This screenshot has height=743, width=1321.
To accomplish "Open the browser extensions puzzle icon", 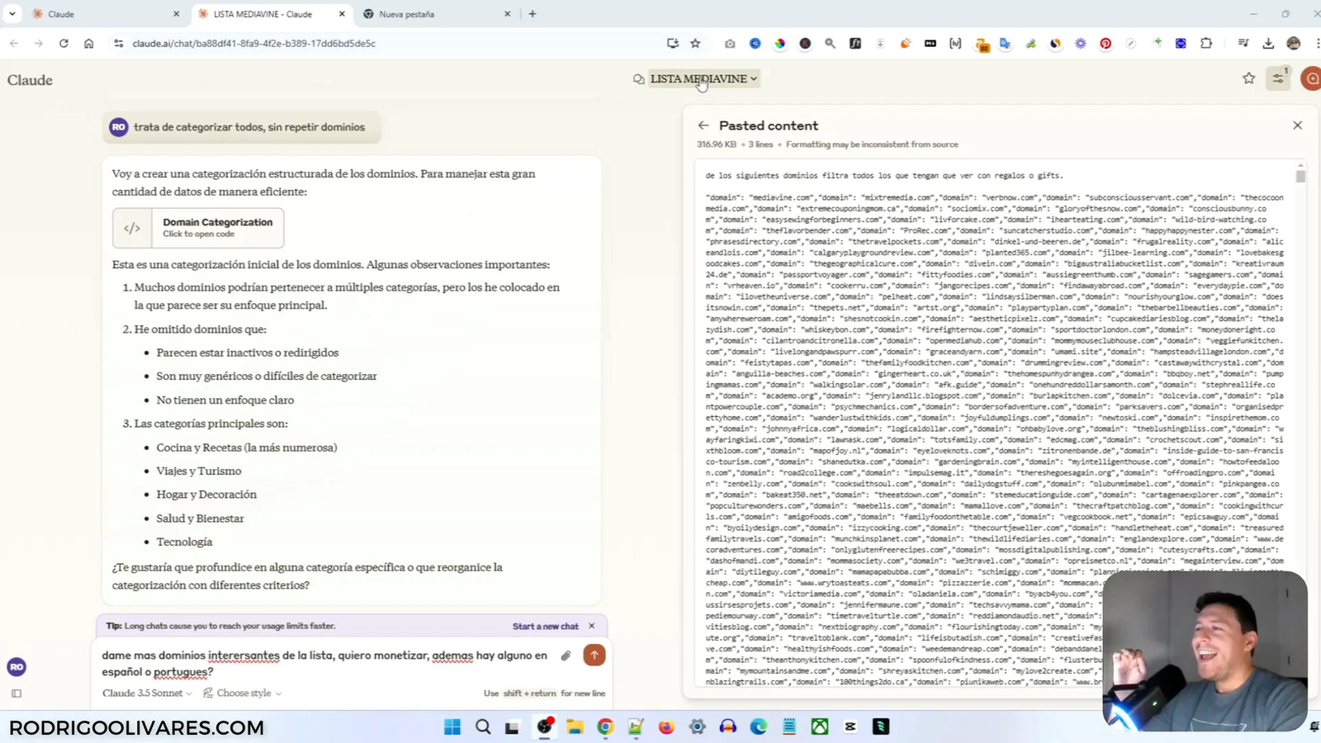I will coord(1205,43).
